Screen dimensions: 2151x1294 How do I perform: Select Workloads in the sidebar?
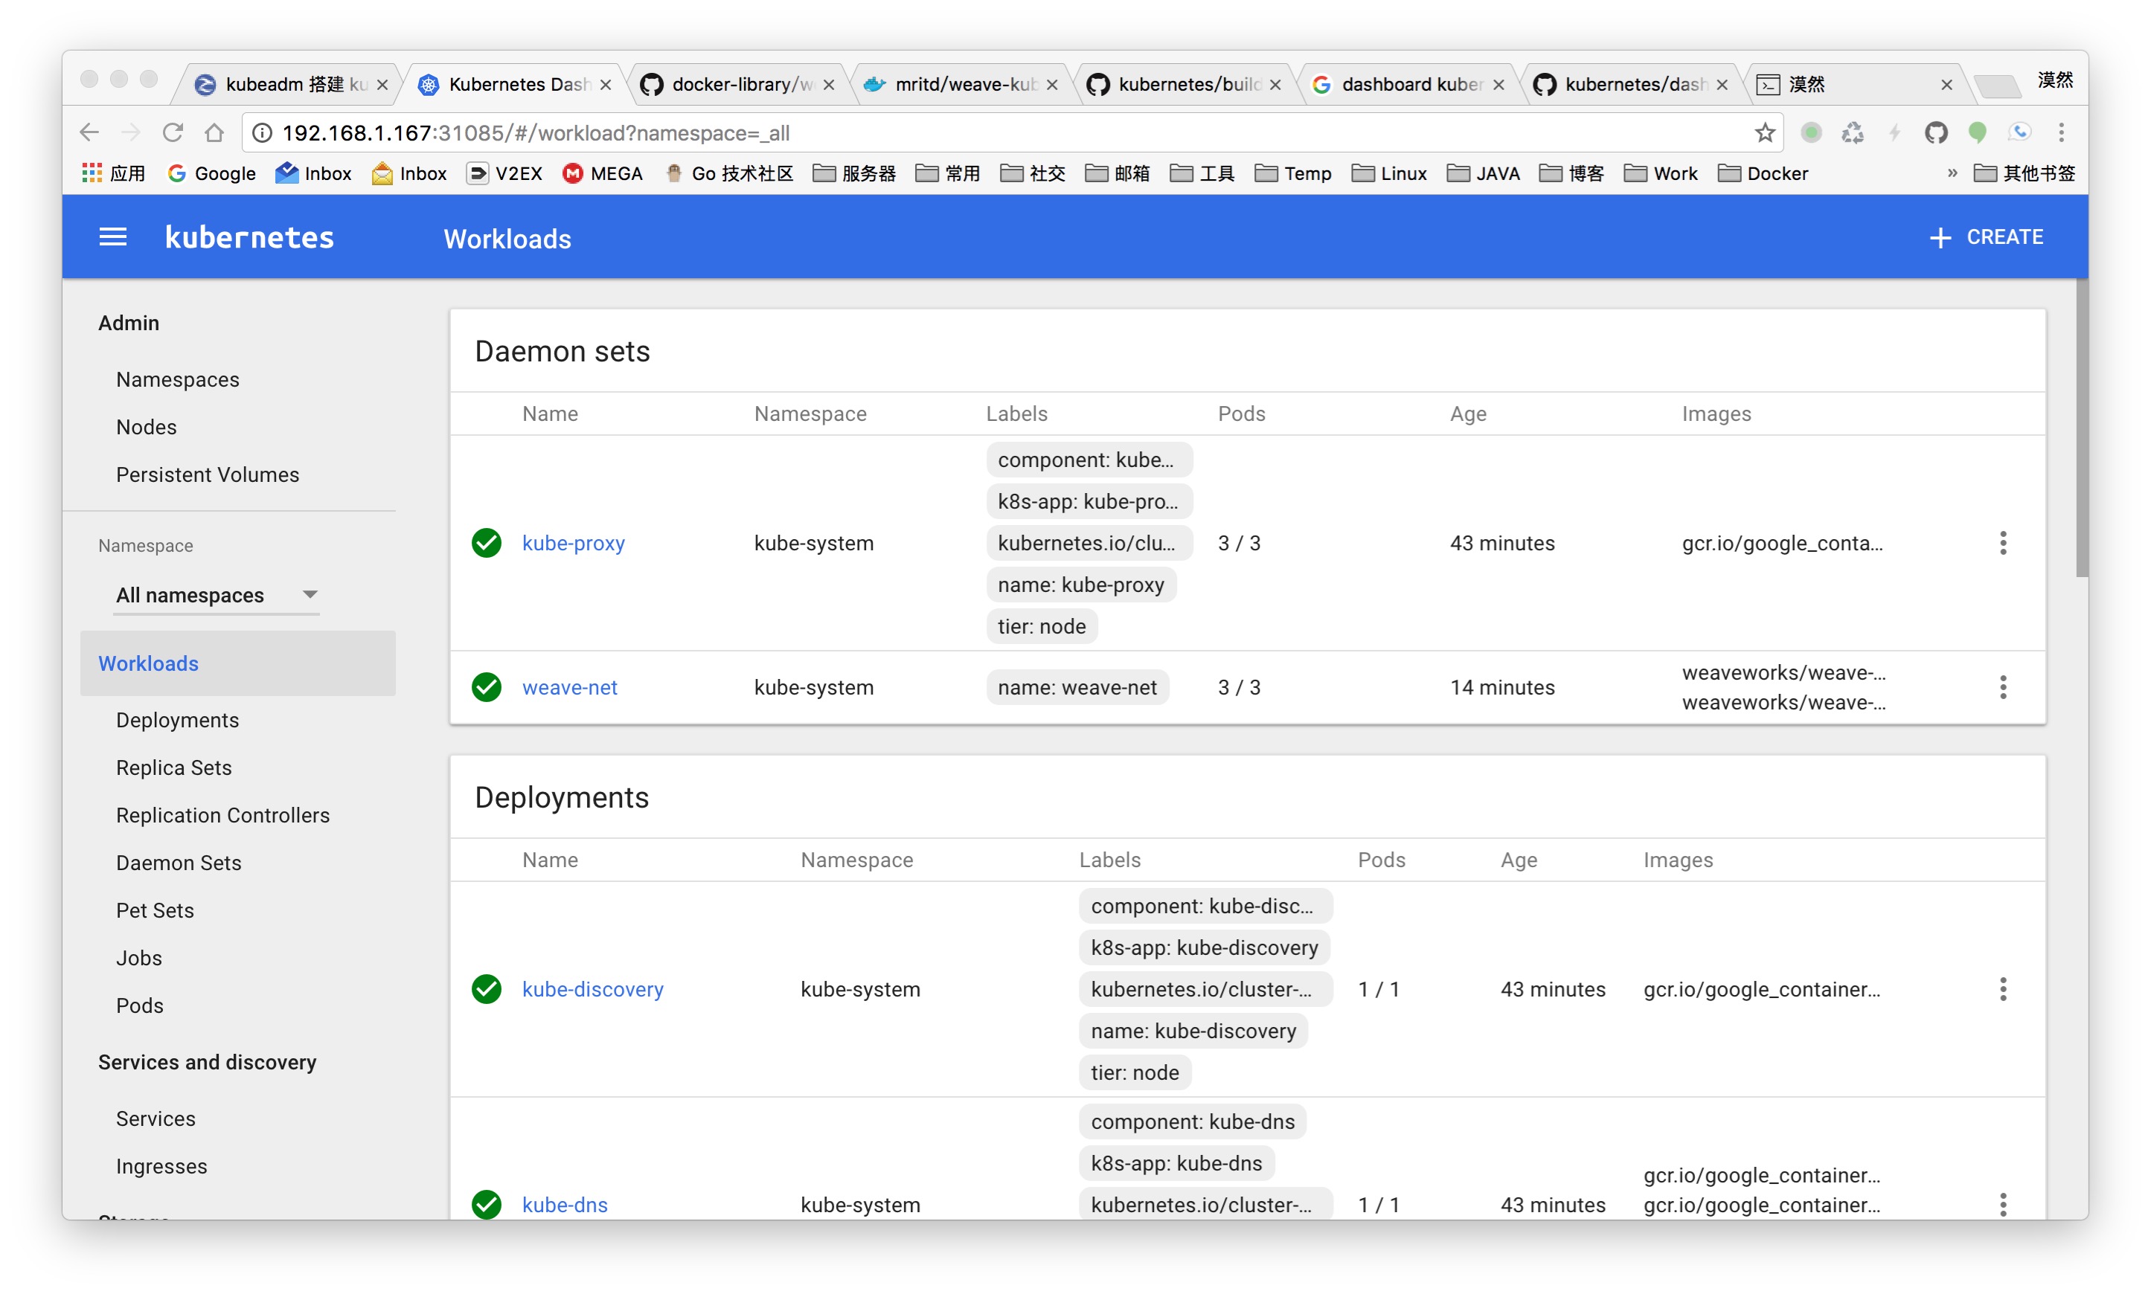point(237,663)
